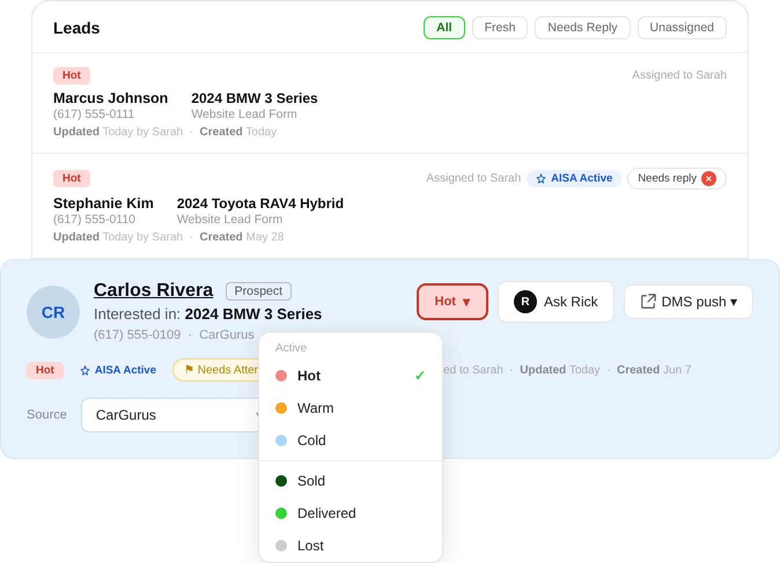Click the star icon in Carlos Rivera's AISA Active tag
This screenshot has height=563, width=780.
85,371
